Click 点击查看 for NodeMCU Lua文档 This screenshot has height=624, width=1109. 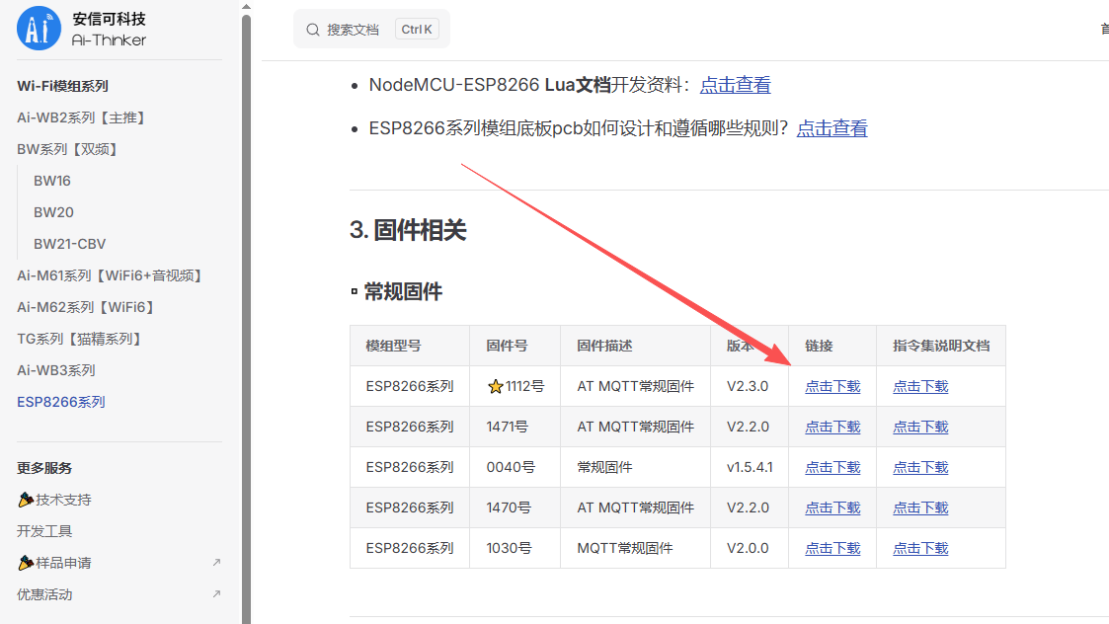pyautogui.click(x=735, y=85)
